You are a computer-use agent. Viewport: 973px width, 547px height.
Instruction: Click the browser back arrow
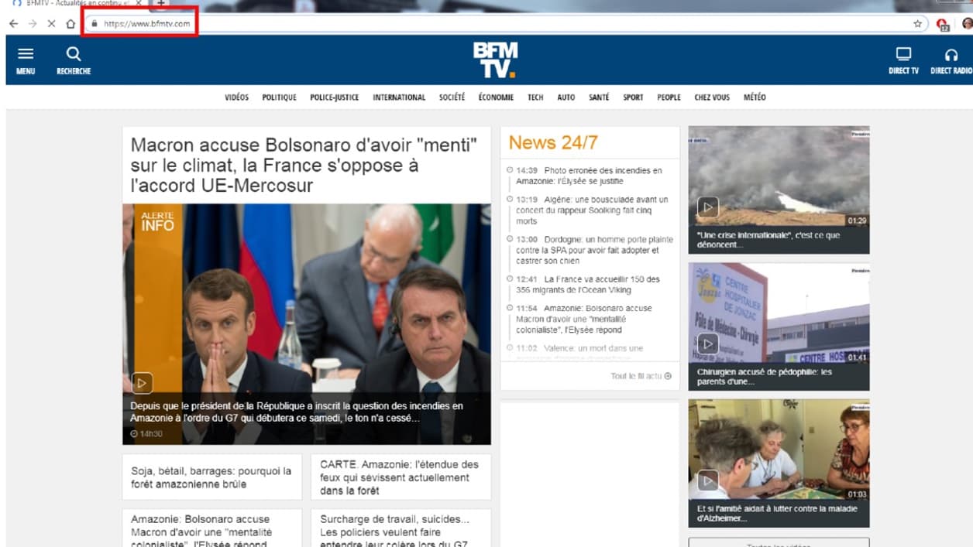[x=13, y=24]
